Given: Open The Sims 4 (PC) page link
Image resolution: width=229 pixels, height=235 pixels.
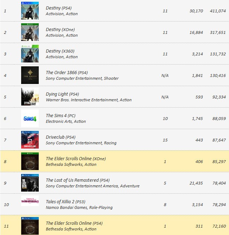Looking at the screenshot, I should click(x=61, y=116).
